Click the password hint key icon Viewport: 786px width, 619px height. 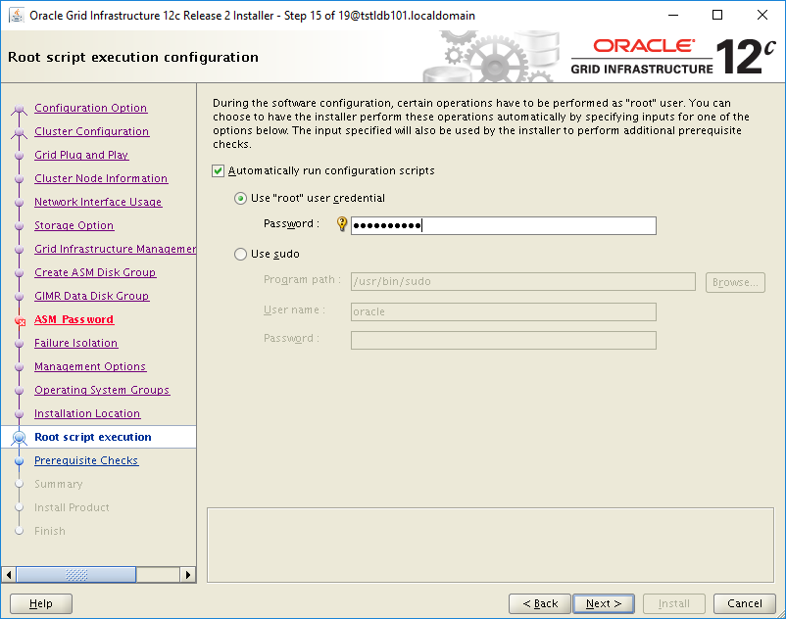click(342, 224)
